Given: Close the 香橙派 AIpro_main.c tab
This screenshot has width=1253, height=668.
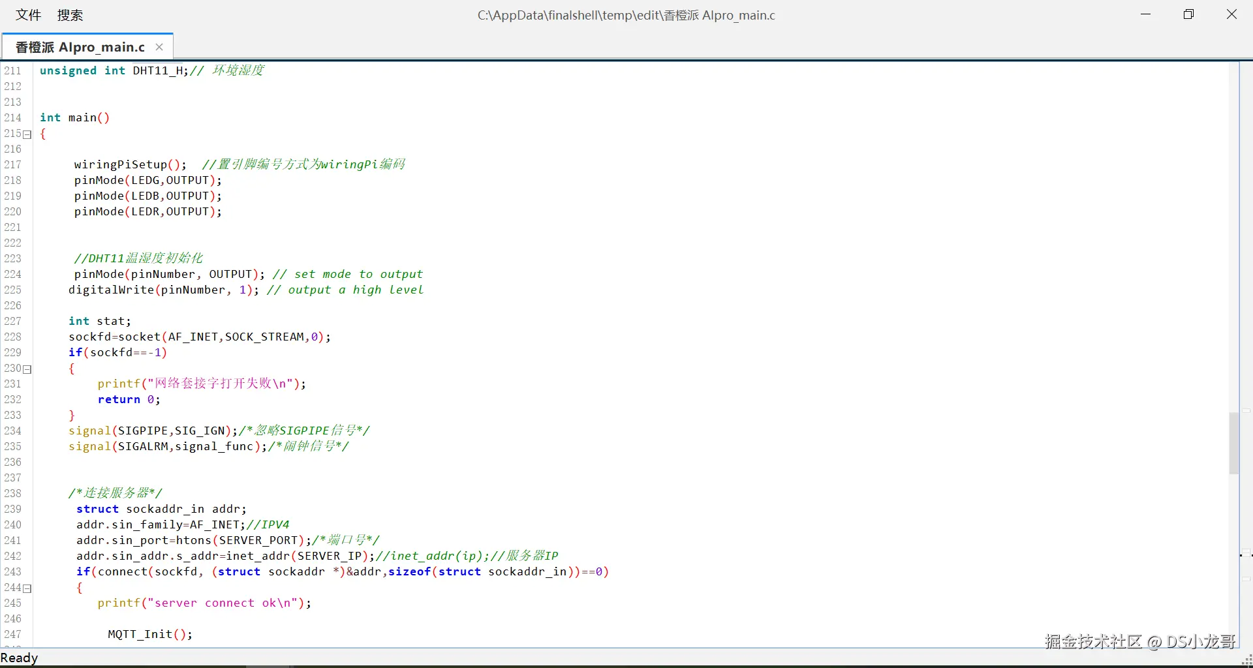Looking at the screenshot, I should pyautogui.click(x=159, y=47).
